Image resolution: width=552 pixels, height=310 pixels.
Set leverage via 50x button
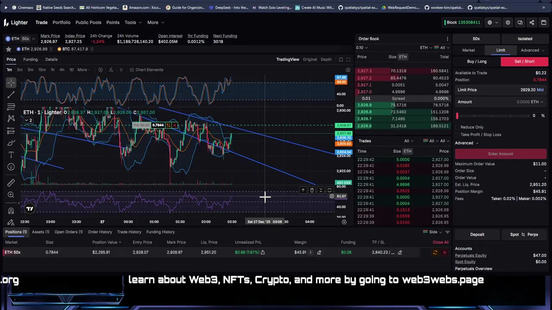(x=476, y=39)
